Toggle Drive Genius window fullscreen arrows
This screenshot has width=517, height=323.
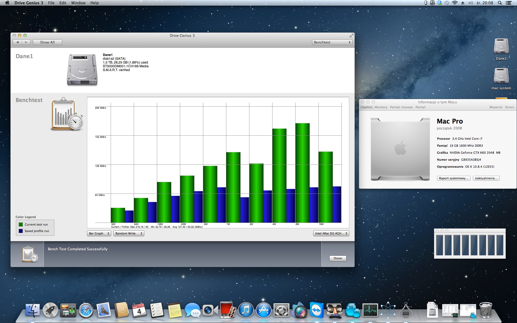pos(351,36)
